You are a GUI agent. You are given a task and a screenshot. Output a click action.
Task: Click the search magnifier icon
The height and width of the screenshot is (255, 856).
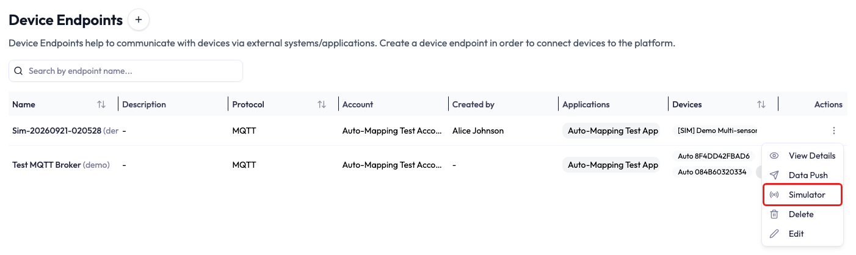pos(18,71)
